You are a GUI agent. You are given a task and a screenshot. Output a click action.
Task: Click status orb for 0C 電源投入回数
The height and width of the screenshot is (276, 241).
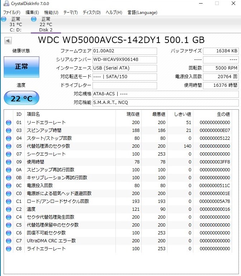click(x=9, y=186)
